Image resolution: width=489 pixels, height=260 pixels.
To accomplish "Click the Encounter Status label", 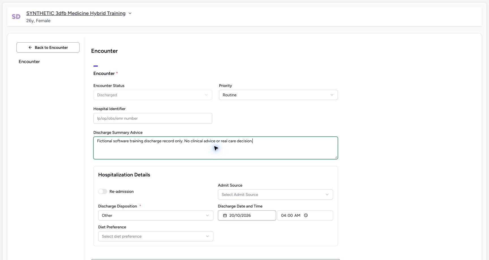I will [109, 86].
